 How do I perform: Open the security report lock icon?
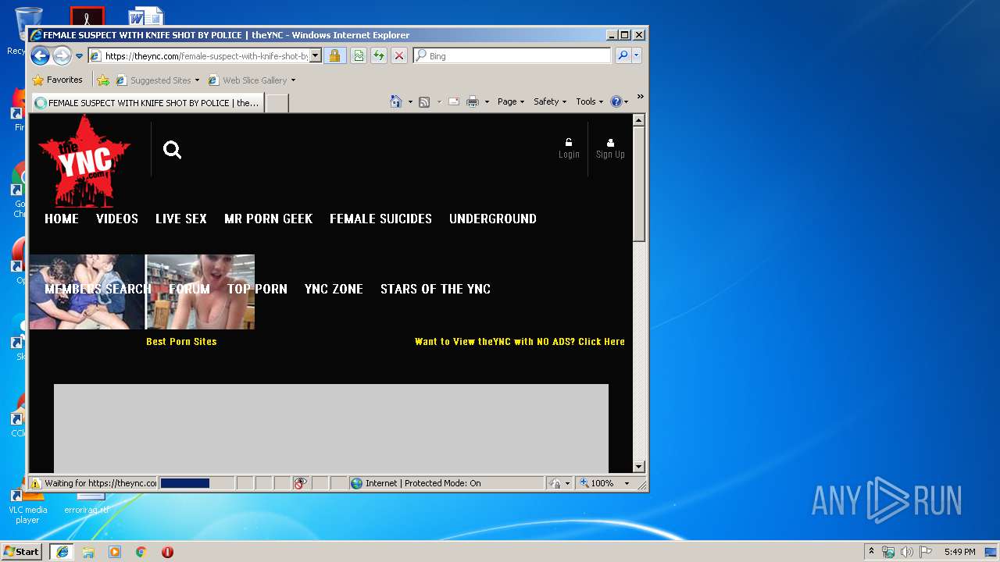pyautogui.click(x=334, y=56)
